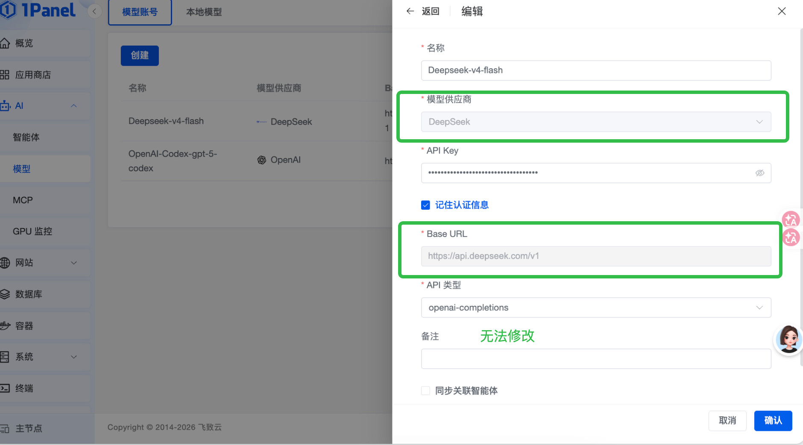Open the 模型供应商 DeepSeek dropdown
This screenshot has height=445, width=803.
pyautogui.click(x=596, y=122)
